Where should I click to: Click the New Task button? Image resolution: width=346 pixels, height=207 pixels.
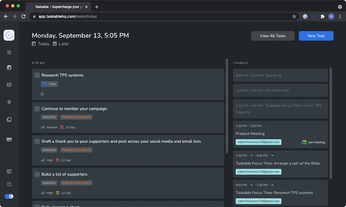tap(316, 36)
